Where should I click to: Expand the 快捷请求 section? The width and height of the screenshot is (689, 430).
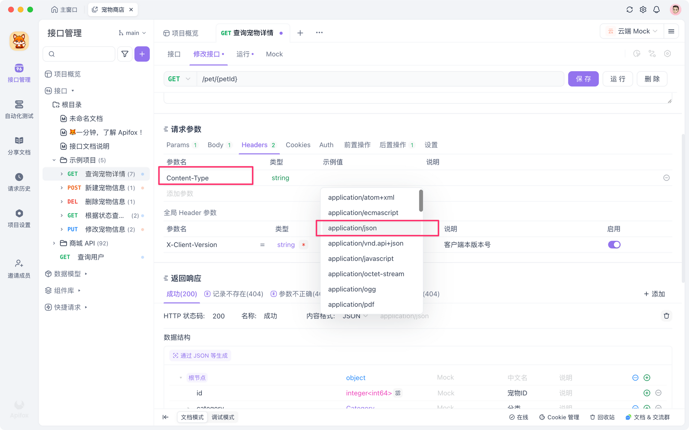tap(86, 307)
